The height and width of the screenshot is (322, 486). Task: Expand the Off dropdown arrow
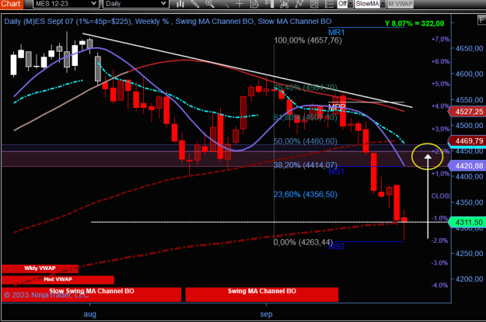coord(350,4)
